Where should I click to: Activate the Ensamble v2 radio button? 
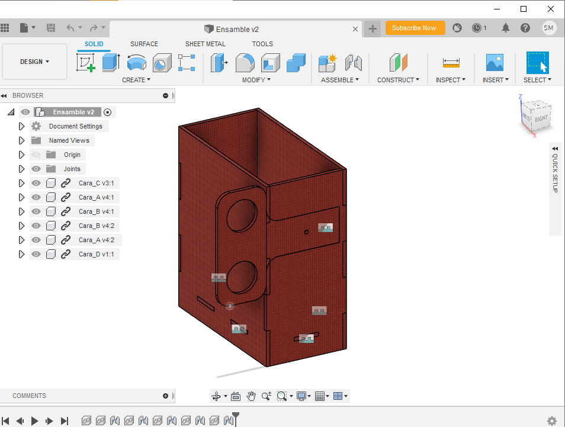tap(107, 112)
